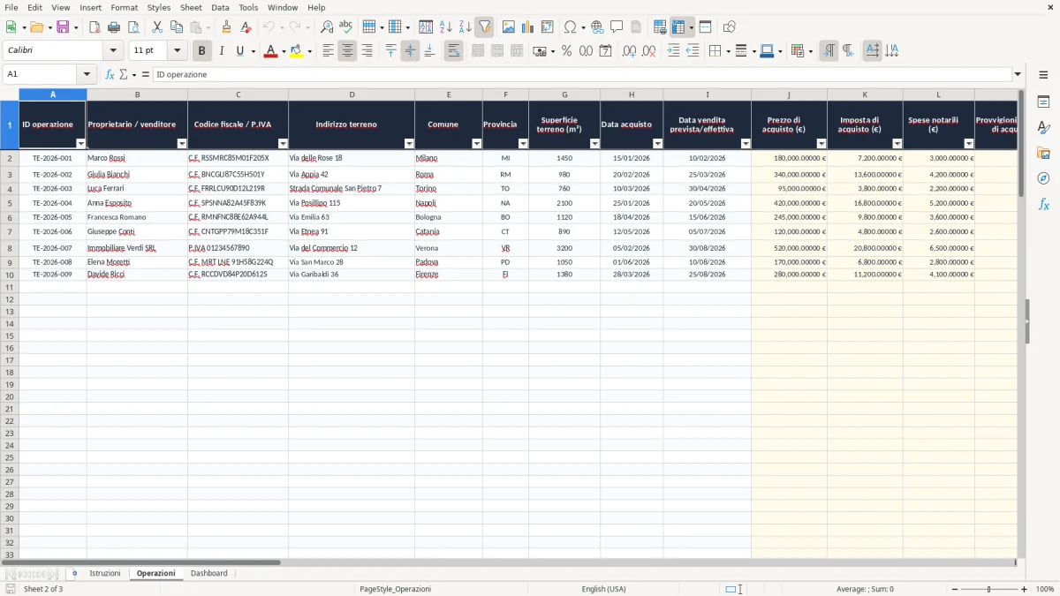This screenshot has width=1060, height=596.
Task: Click the English (USA) language status
Action: pos(603,589)
